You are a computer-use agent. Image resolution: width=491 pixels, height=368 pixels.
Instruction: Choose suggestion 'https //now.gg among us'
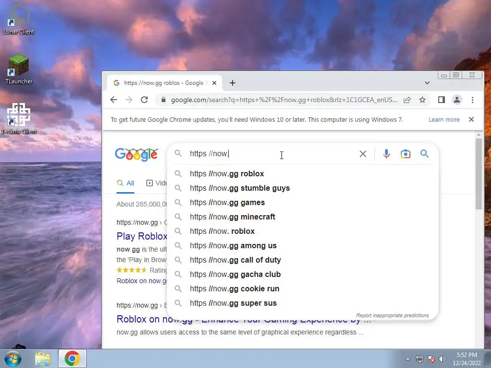point(303,246)
